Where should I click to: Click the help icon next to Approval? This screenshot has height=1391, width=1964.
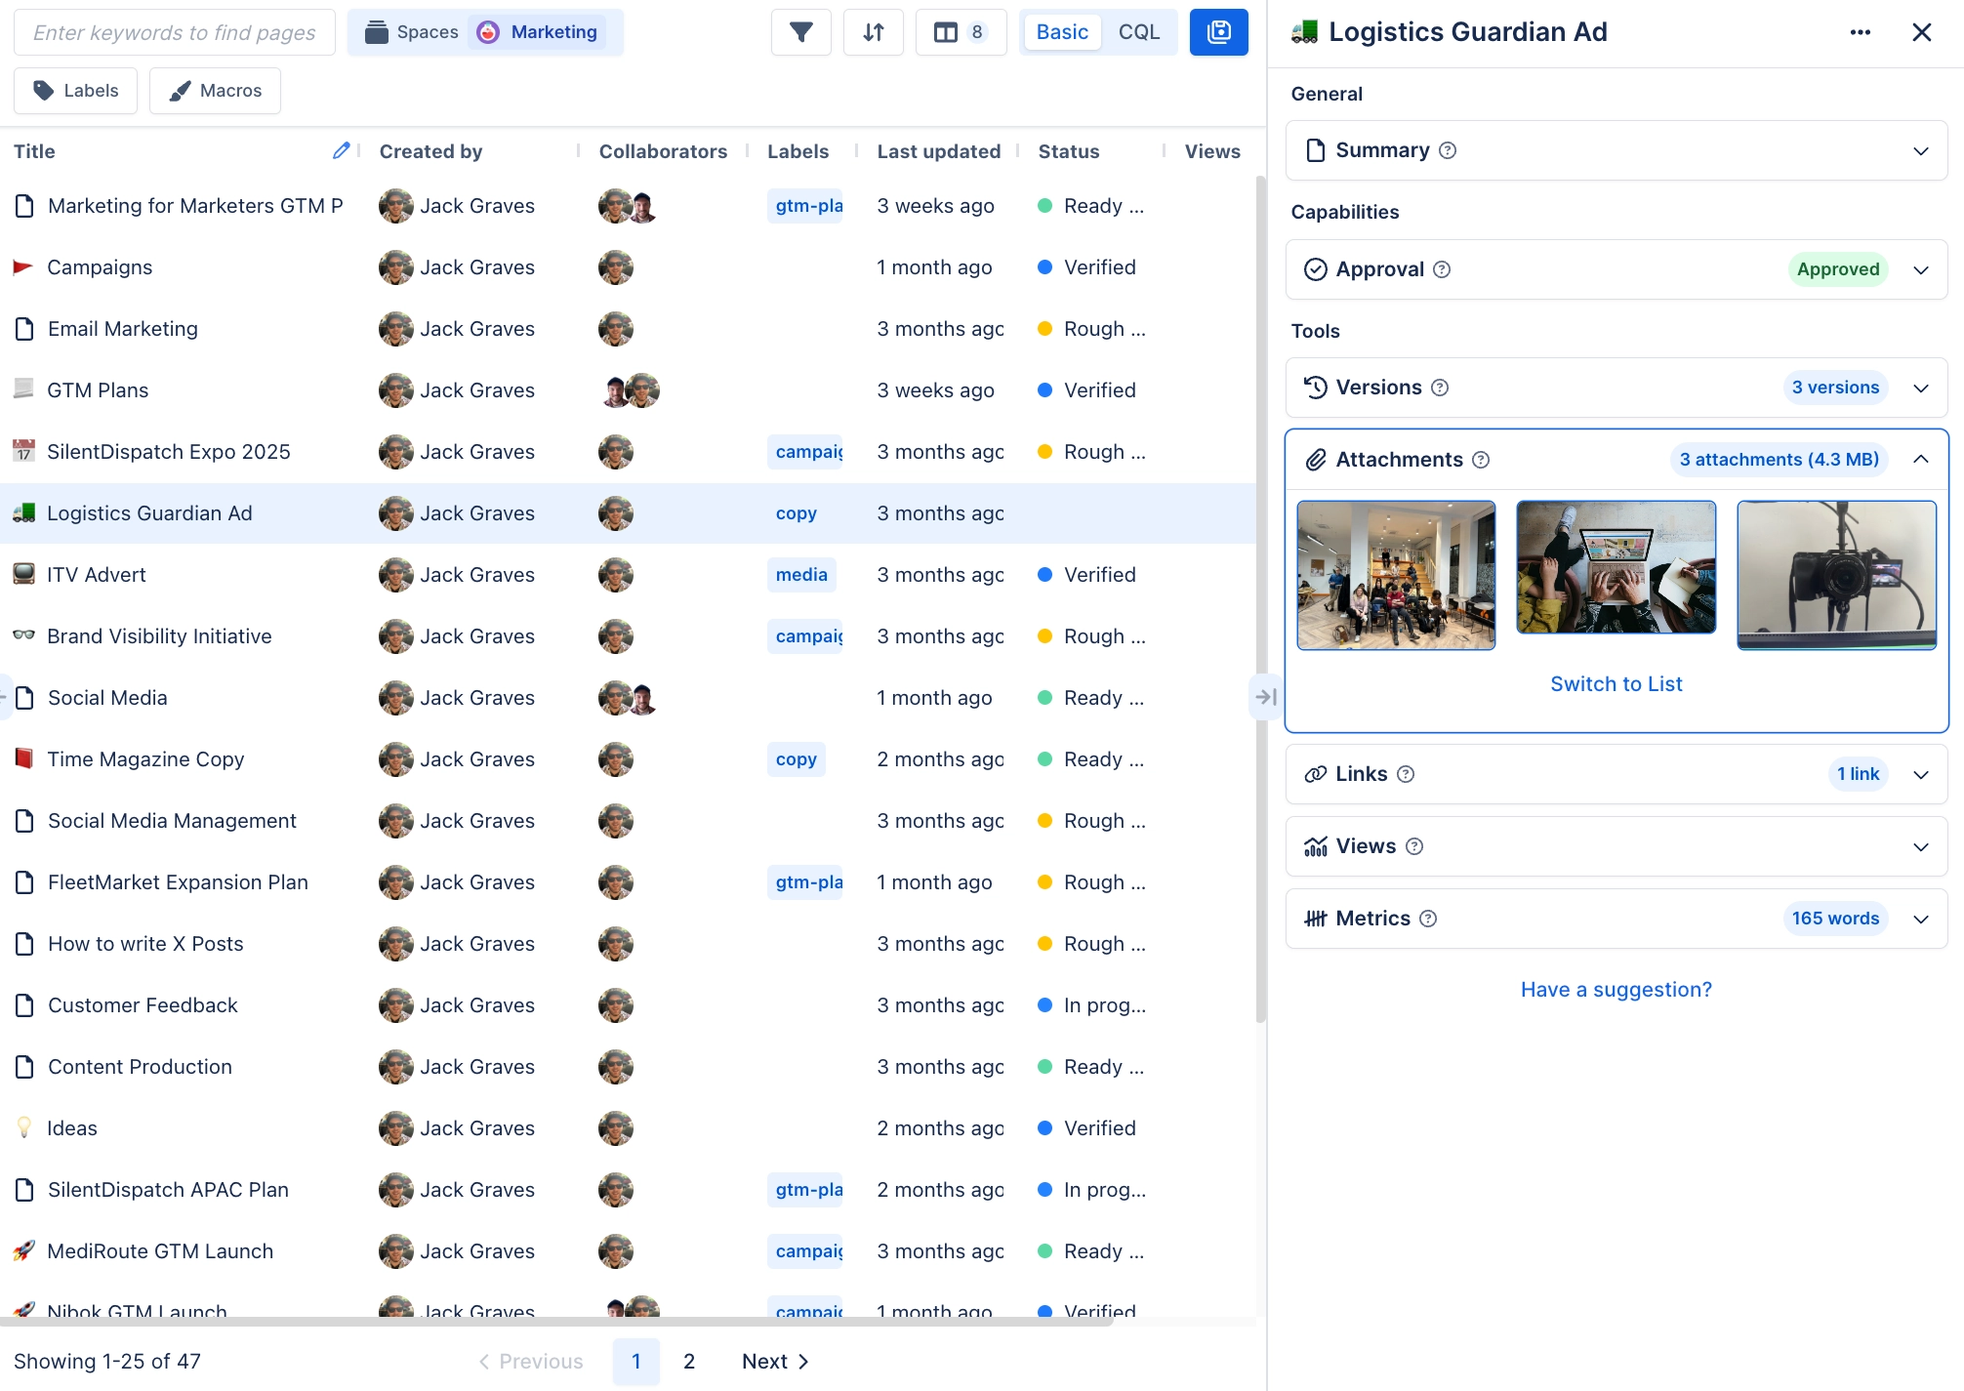(x=1444, y=269)
